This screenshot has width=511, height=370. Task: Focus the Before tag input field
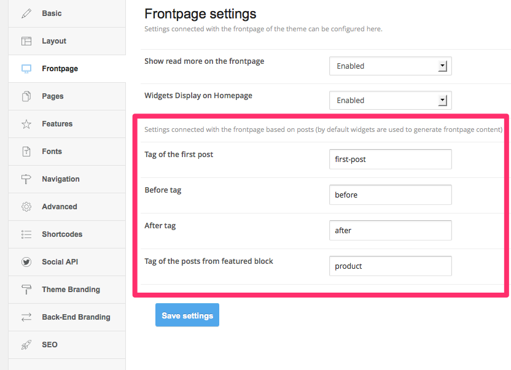(x=390, y=195)
